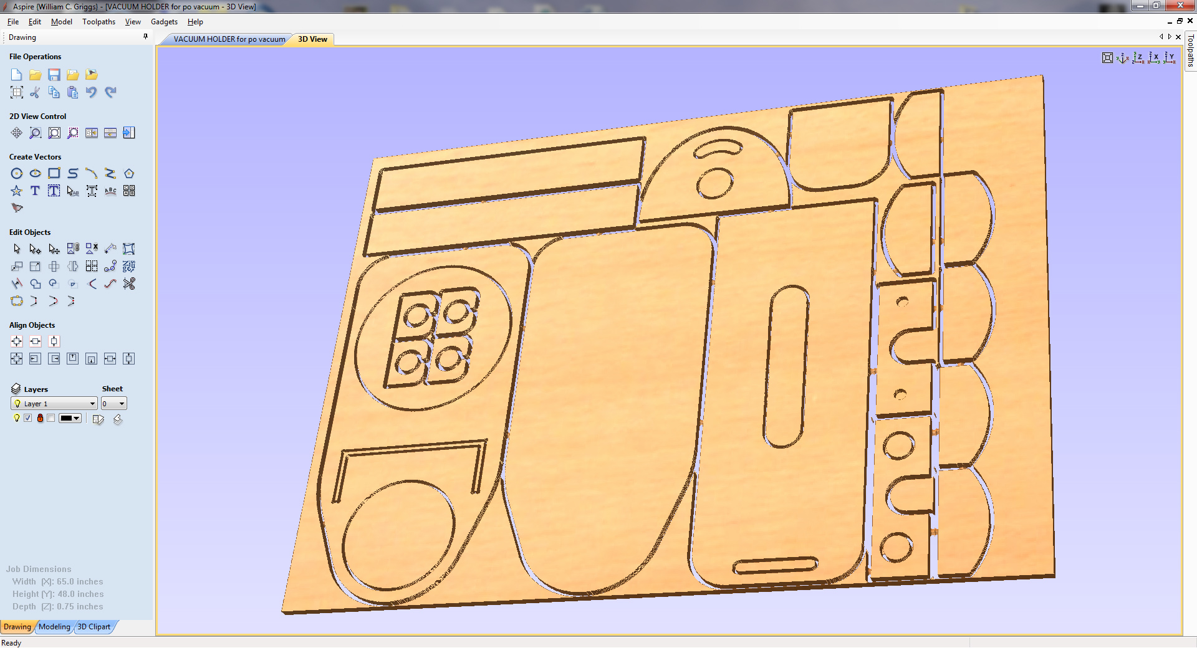The image size is (1197, 648).
Task: Select the Draw Ellipse tool
Action: 36,173
